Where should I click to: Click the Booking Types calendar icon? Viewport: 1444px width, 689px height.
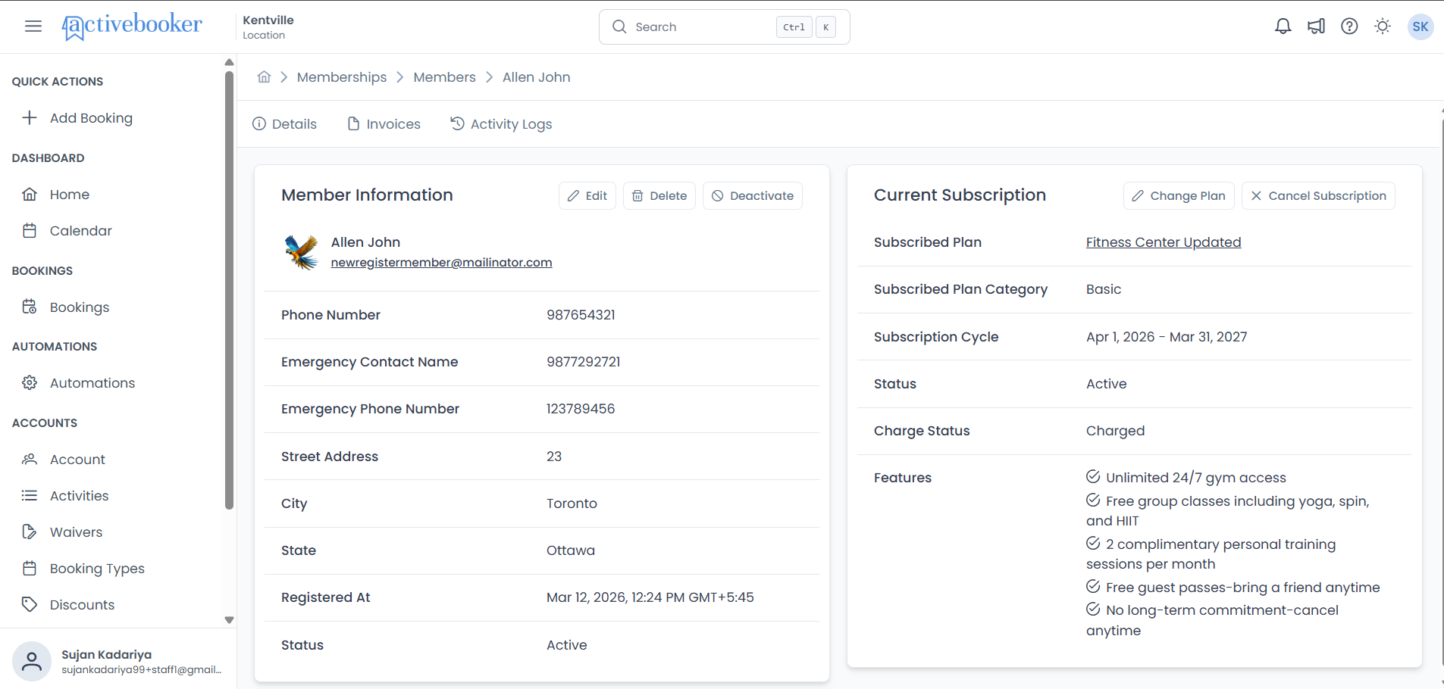tap(30, 569)
